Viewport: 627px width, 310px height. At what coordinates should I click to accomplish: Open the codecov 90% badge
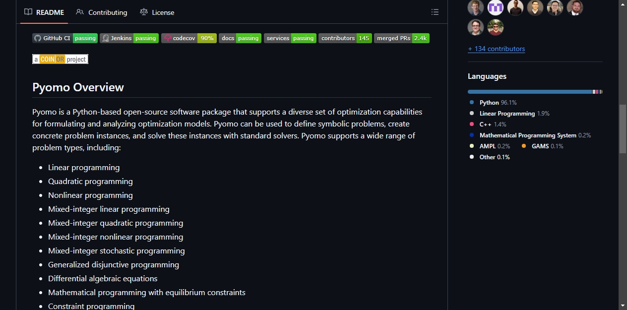189,38
